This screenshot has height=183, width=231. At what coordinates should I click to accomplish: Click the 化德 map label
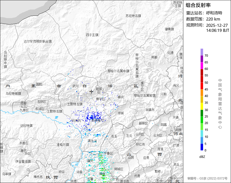170,53
